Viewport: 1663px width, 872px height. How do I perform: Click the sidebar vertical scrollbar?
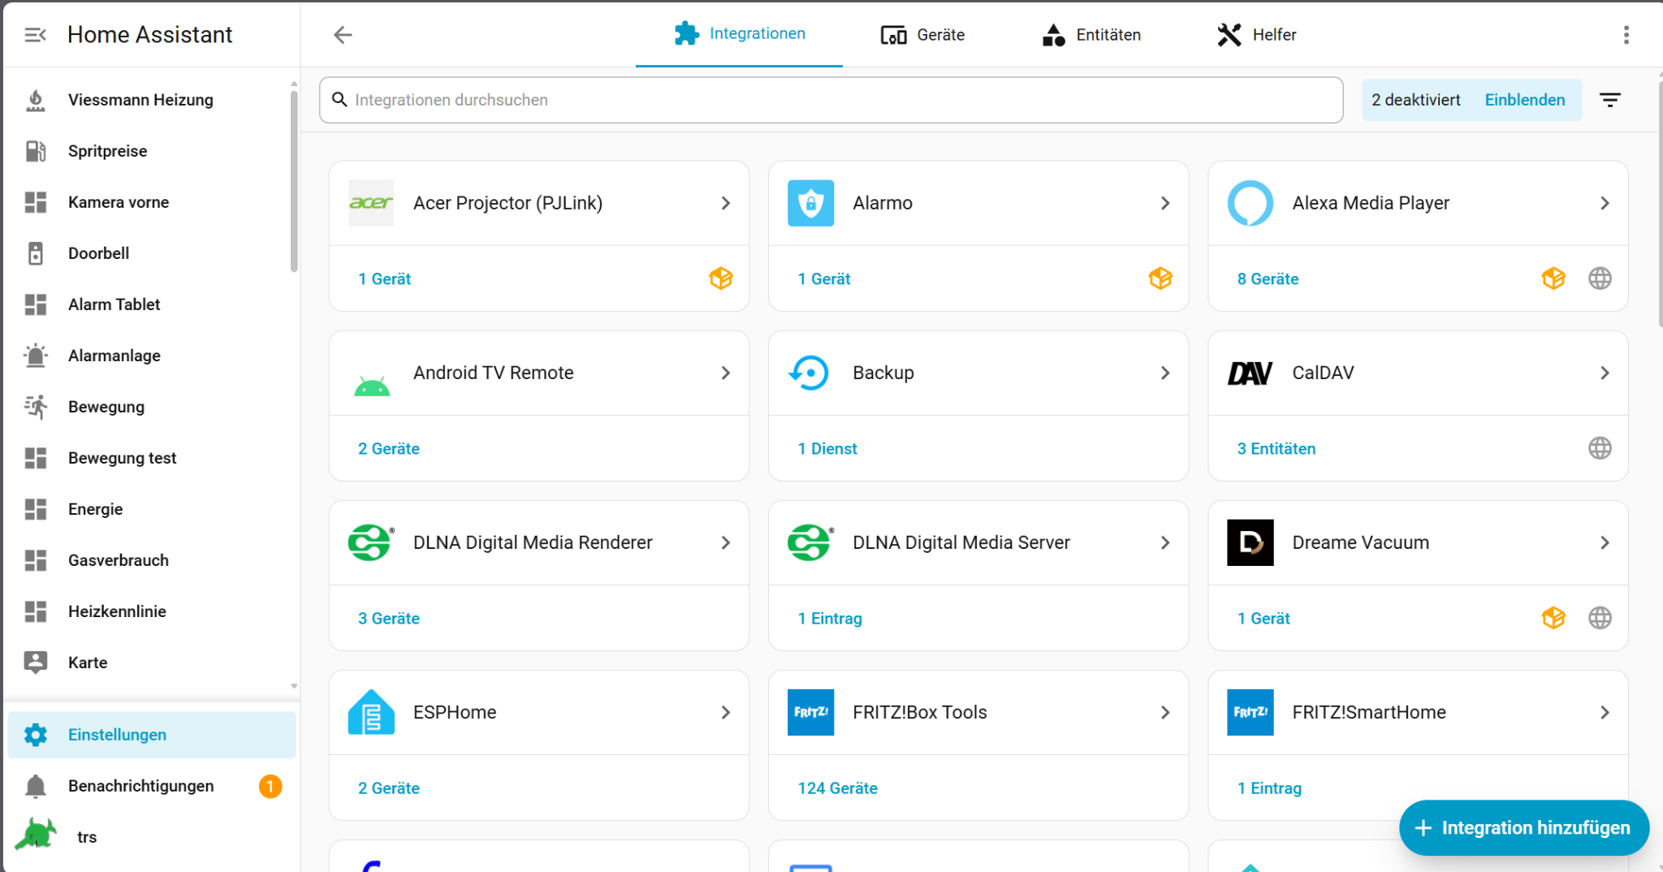click(293, 182)
